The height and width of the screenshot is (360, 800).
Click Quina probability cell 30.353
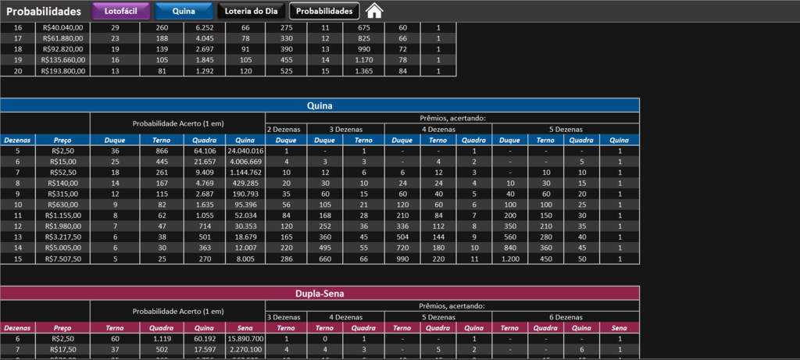point(245,226)
